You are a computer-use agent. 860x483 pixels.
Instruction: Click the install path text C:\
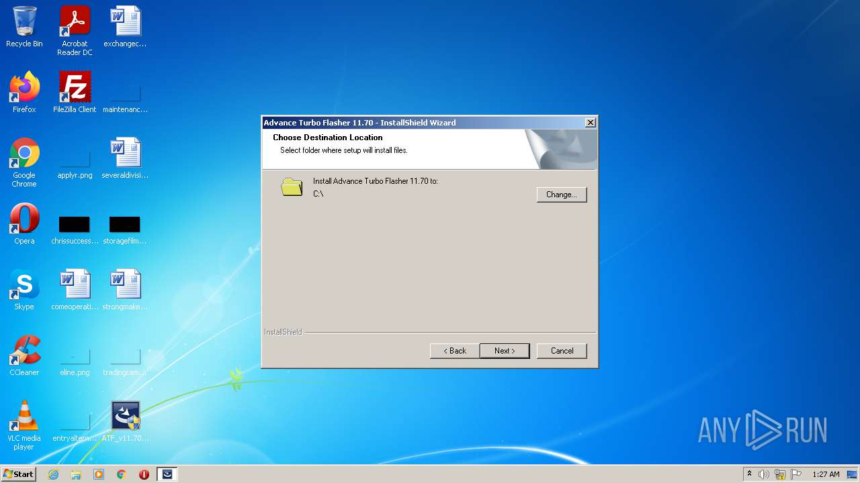(318, 194)
